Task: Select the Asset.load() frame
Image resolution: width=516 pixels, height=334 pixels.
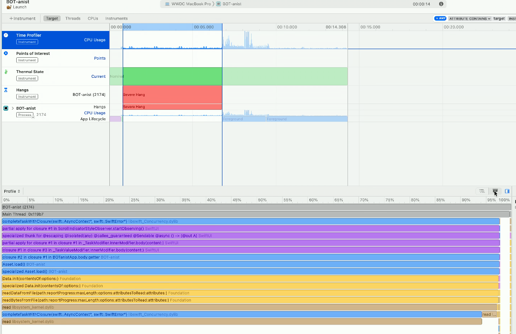Action: click(x=251, y=264)
